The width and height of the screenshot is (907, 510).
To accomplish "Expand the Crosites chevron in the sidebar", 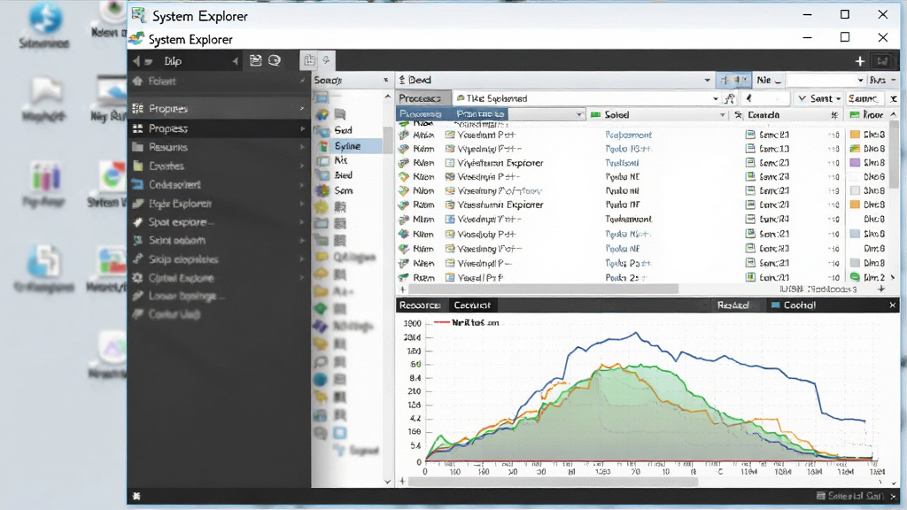I will 302,166.
